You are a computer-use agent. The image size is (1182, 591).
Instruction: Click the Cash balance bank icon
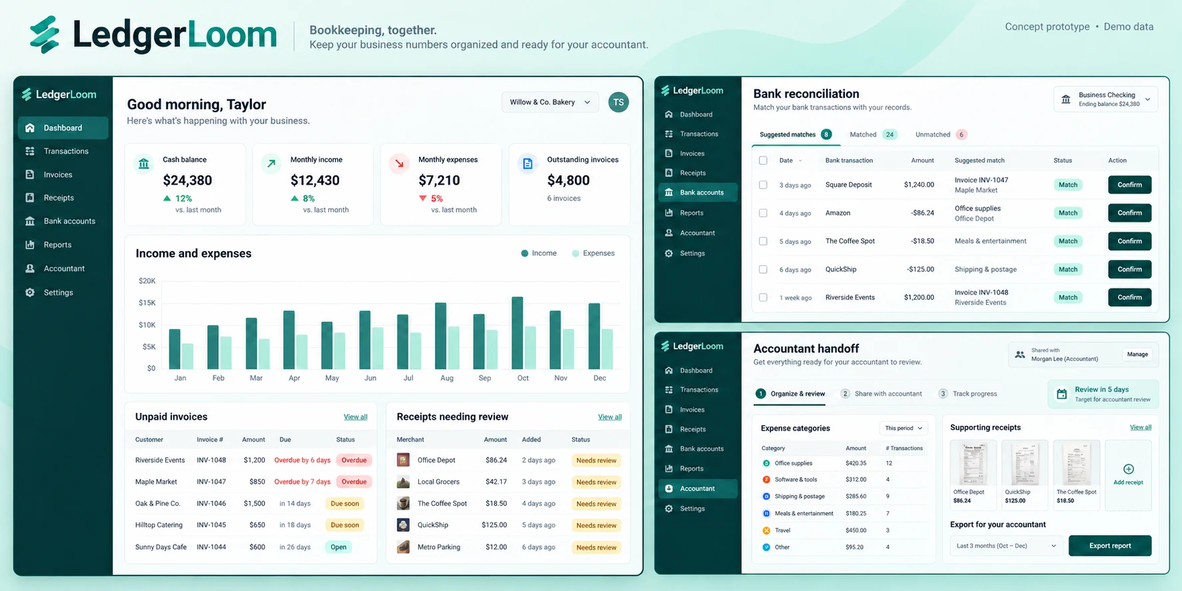144,163
